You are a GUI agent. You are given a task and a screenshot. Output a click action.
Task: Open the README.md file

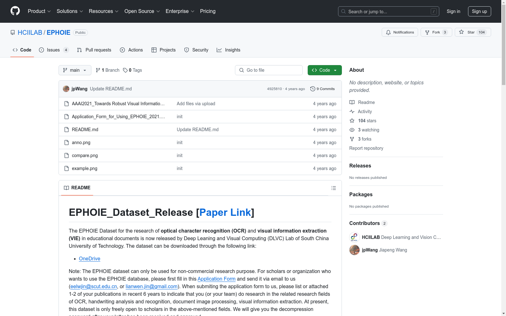point(85,130)
